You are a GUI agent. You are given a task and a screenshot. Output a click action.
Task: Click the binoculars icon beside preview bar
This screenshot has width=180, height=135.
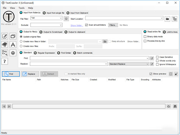175,106
